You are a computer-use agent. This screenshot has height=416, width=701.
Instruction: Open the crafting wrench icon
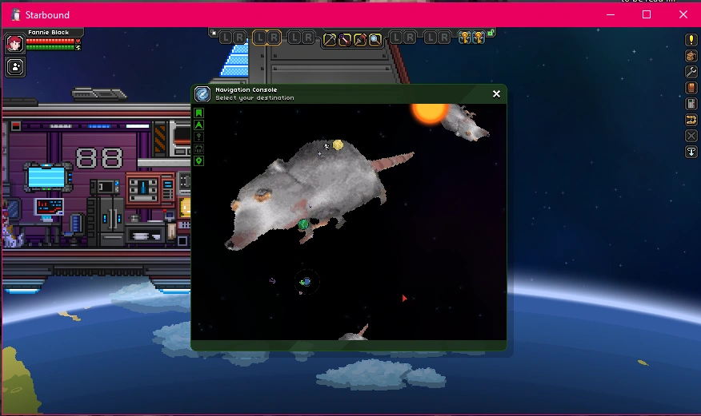(691, 72)
